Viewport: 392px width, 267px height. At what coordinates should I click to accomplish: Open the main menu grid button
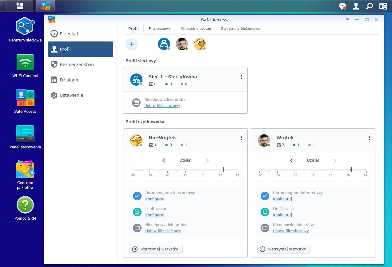pos(20,6)
